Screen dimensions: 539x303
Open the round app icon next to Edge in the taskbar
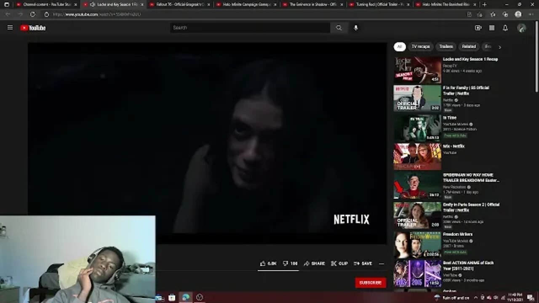pyautogui.click(x=200, y=298)
